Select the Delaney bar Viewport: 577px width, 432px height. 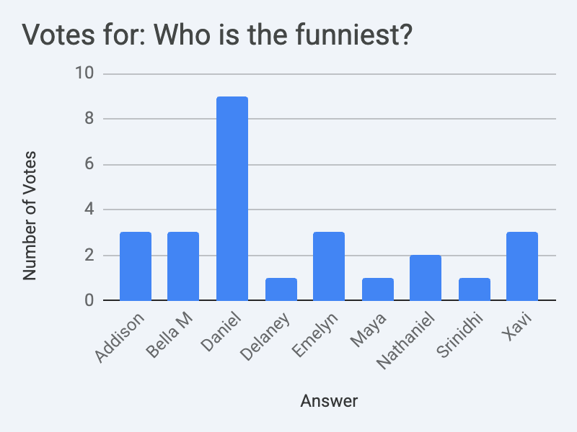pyautogui.click(x=281, y=289)
